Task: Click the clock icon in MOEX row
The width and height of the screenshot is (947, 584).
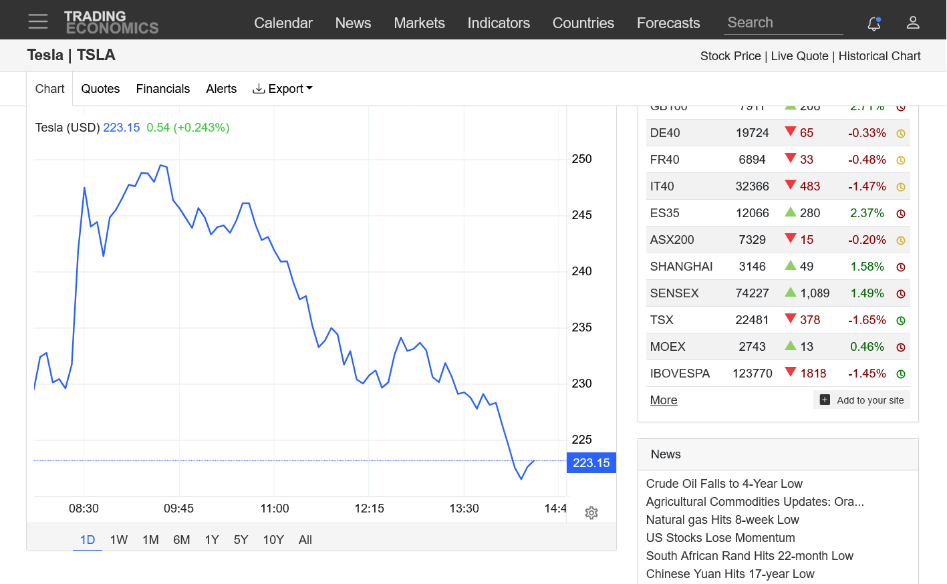Action: point(901,347)
